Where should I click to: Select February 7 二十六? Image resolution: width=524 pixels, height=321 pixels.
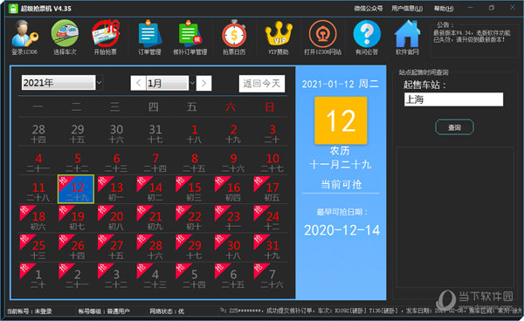[x=272, y=277]
